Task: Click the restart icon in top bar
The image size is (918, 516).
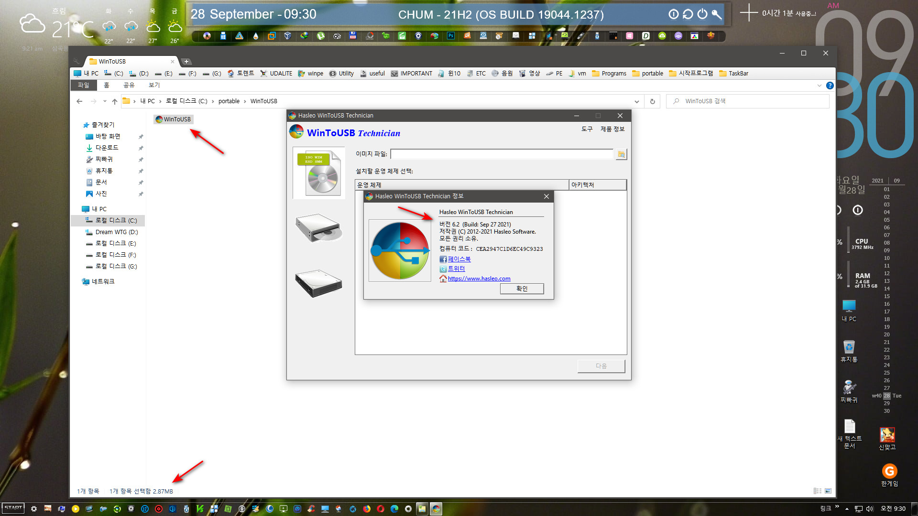Action: (688, 14)
